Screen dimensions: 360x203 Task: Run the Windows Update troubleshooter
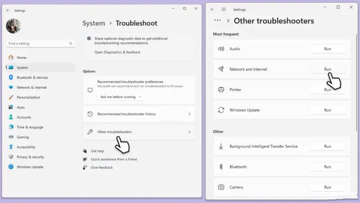click(328, 110)
